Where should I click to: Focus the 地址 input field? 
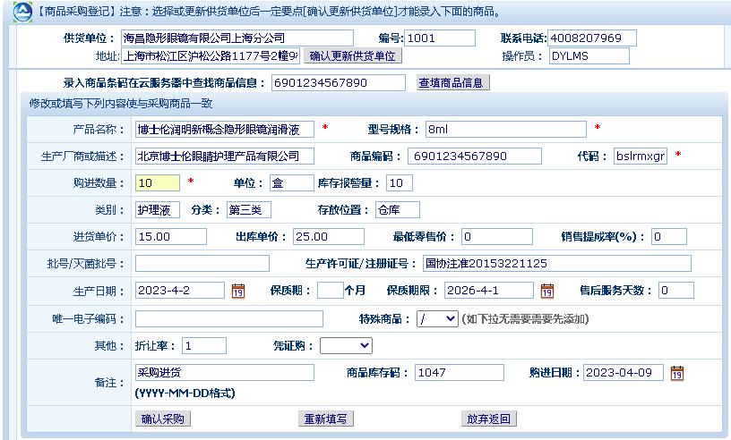(211, 55)
